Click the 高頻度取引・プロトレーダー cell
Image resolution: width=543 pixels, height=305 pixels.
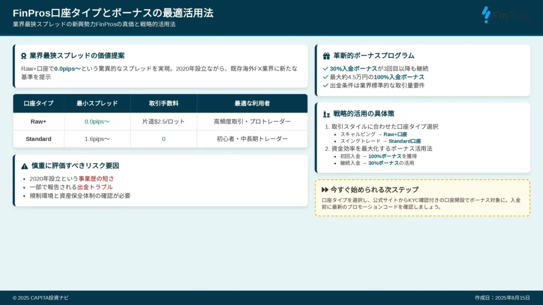tap(252, 121)
